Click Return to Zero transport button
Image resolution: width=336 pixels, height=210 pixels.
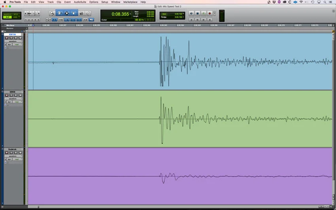[x=191, y=19]
